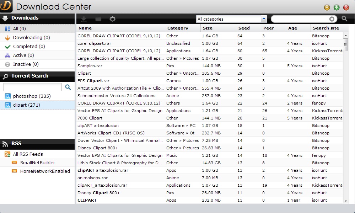Show Downloading (0) list

tap(37, 38)
